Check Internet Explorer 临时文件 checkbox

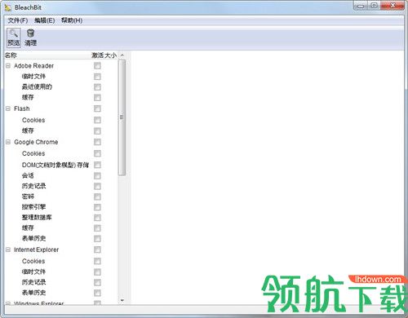tap(97, 272)
